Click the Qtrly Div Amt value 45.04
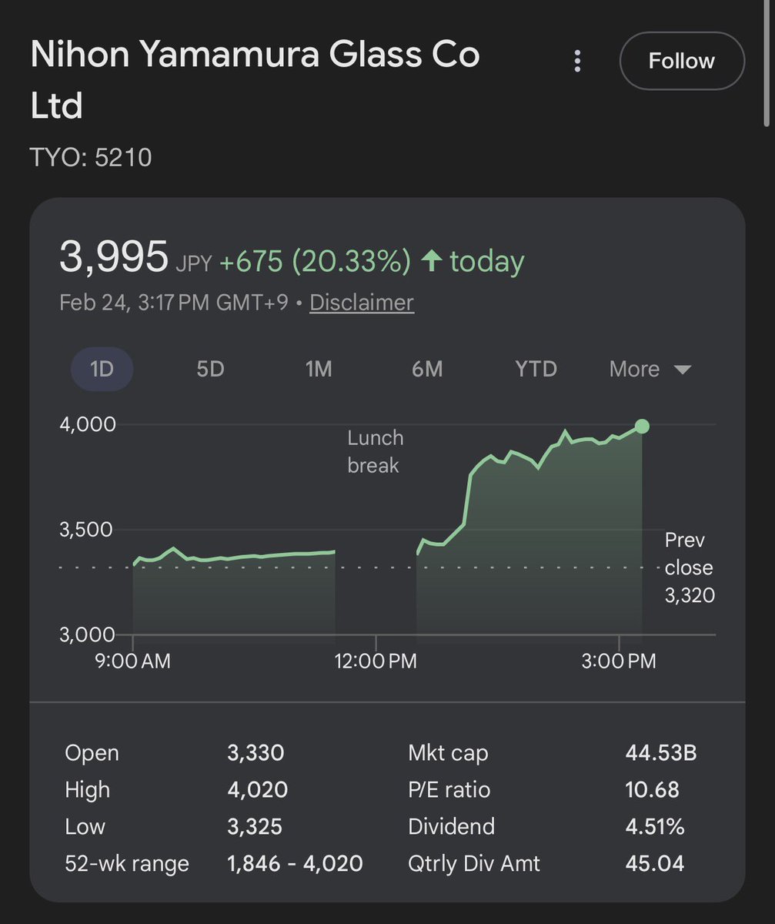The height and width of the screenshot is (924, 775). (x=655, y=863)
